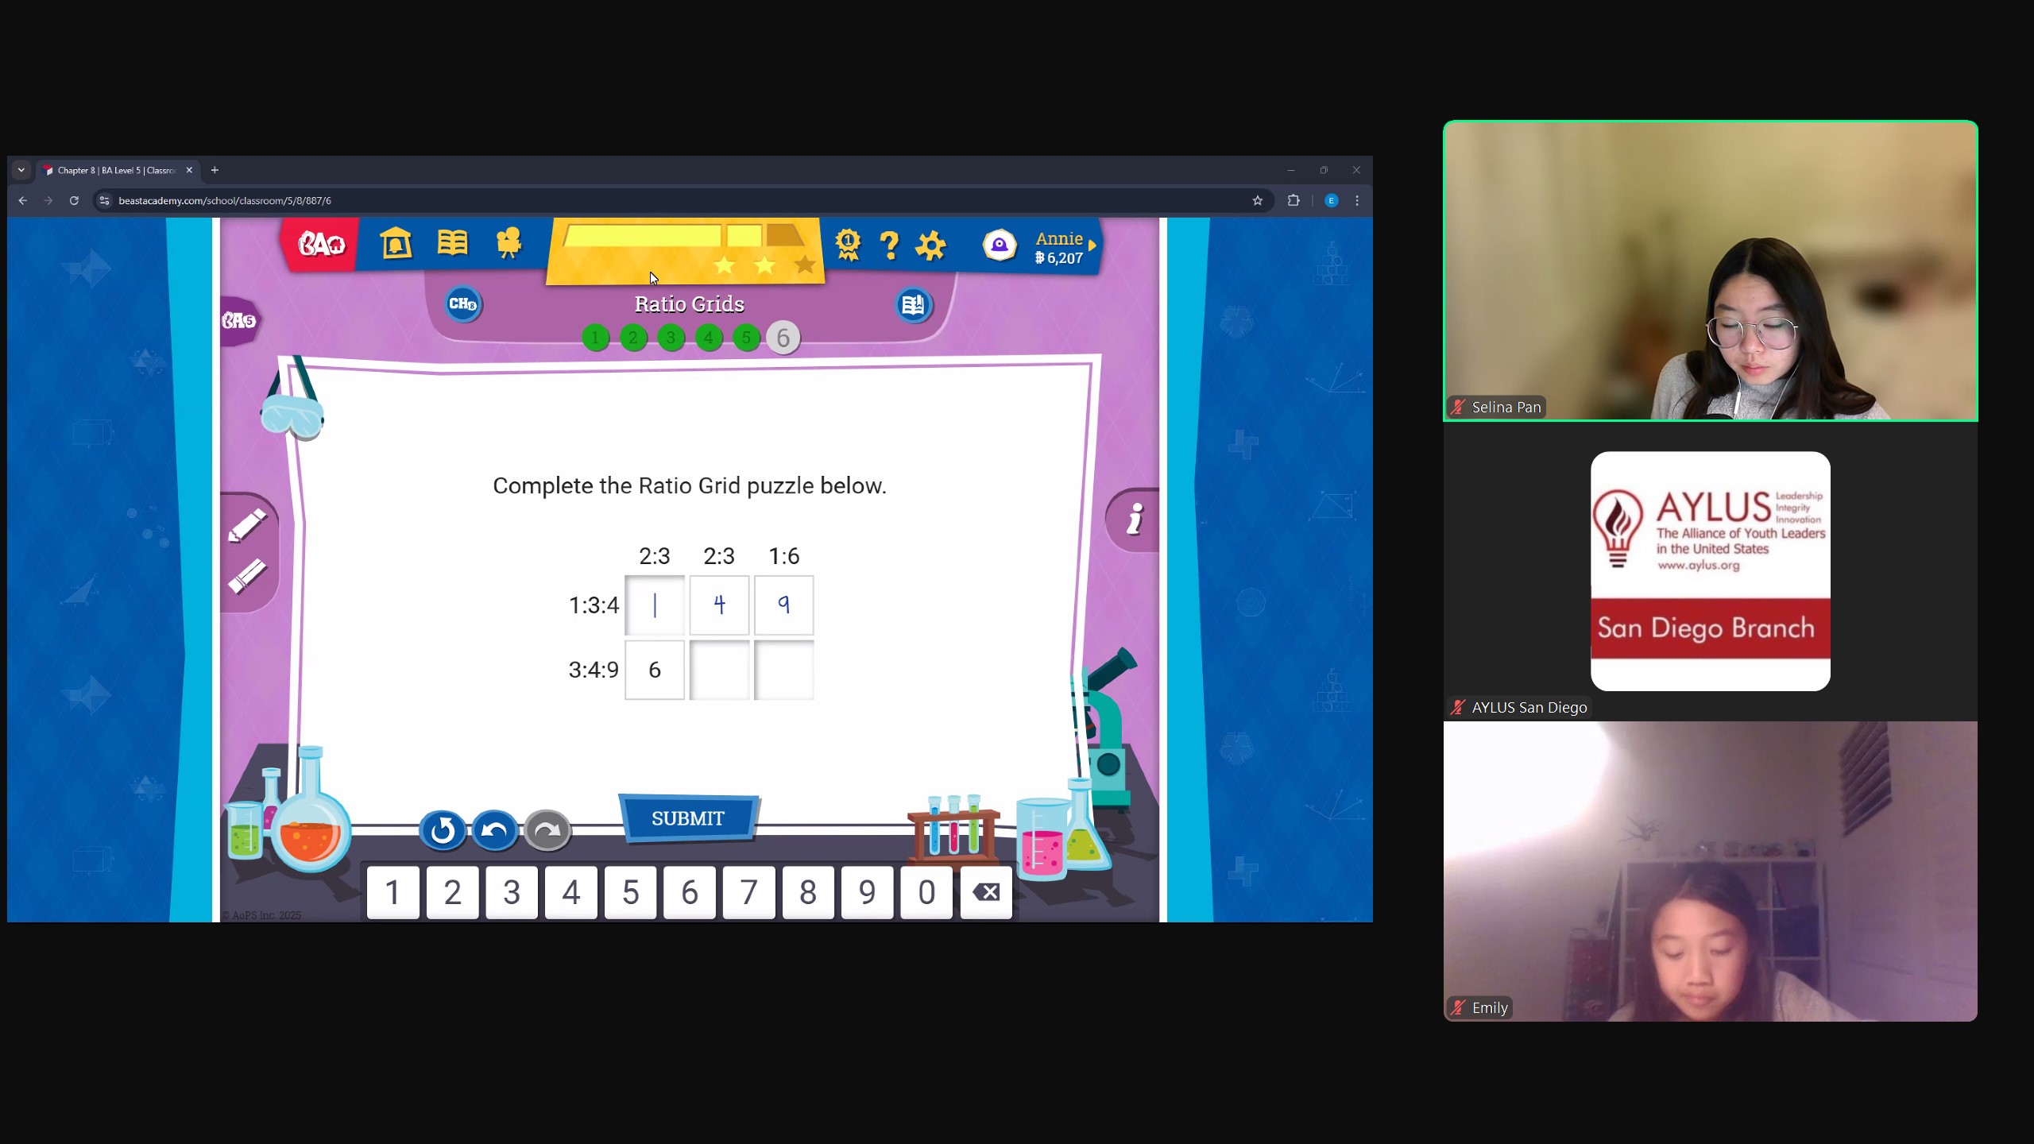Click the reset circular arrow button

[443, 831]
